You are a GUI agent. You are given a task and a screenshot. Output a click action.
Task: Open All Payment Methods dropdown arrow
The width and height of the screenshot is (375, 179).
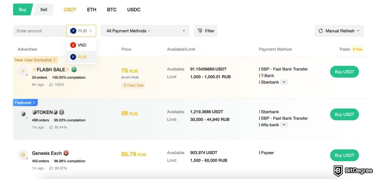pyautogui.click(x=184, y=31)
